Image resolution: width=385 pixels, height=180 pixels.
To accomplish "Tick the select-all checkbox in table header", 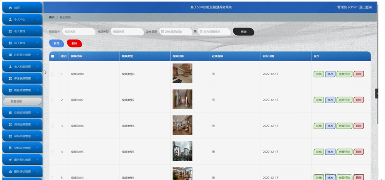I will [52, 56].
